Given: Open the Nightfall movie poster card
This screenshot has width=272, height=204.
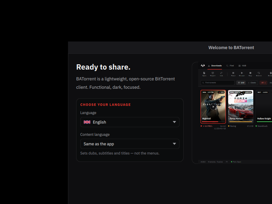Looking at the screenshot, I should (213, 106).
